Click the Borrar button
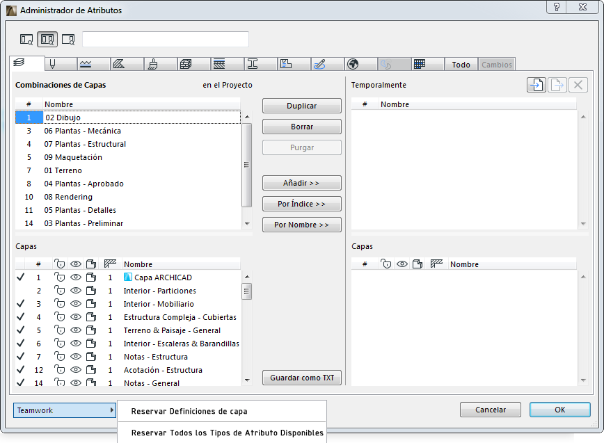The width and height of the screenshot is (604, 443). tap(301, 127)
